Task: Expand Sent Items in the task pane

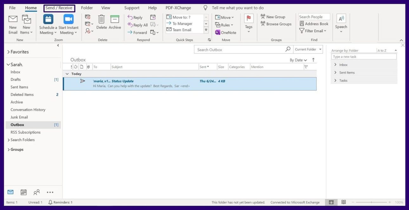Action: (x=335, y=73)
